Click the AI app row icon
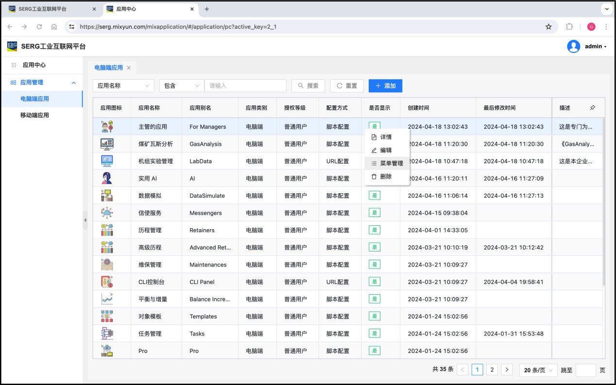The height and width of the screenshot is (385, 616). tap(107, 178)
